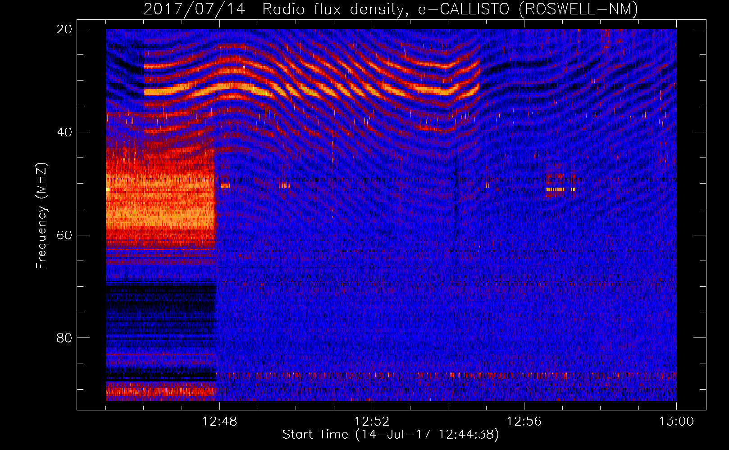
Task: Click the 13:00 time tick label
Action: 676,422
